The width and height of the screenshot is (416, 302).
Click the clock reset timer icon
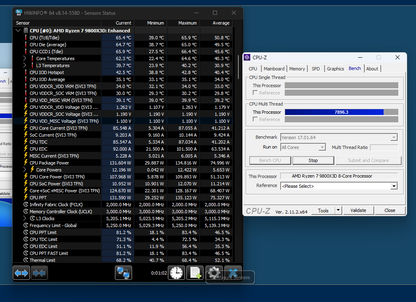point(176,273)
